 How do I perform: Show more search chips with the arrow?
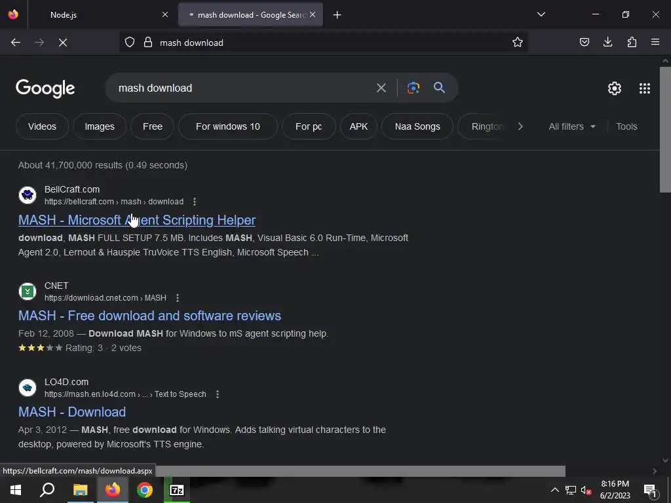520,126
